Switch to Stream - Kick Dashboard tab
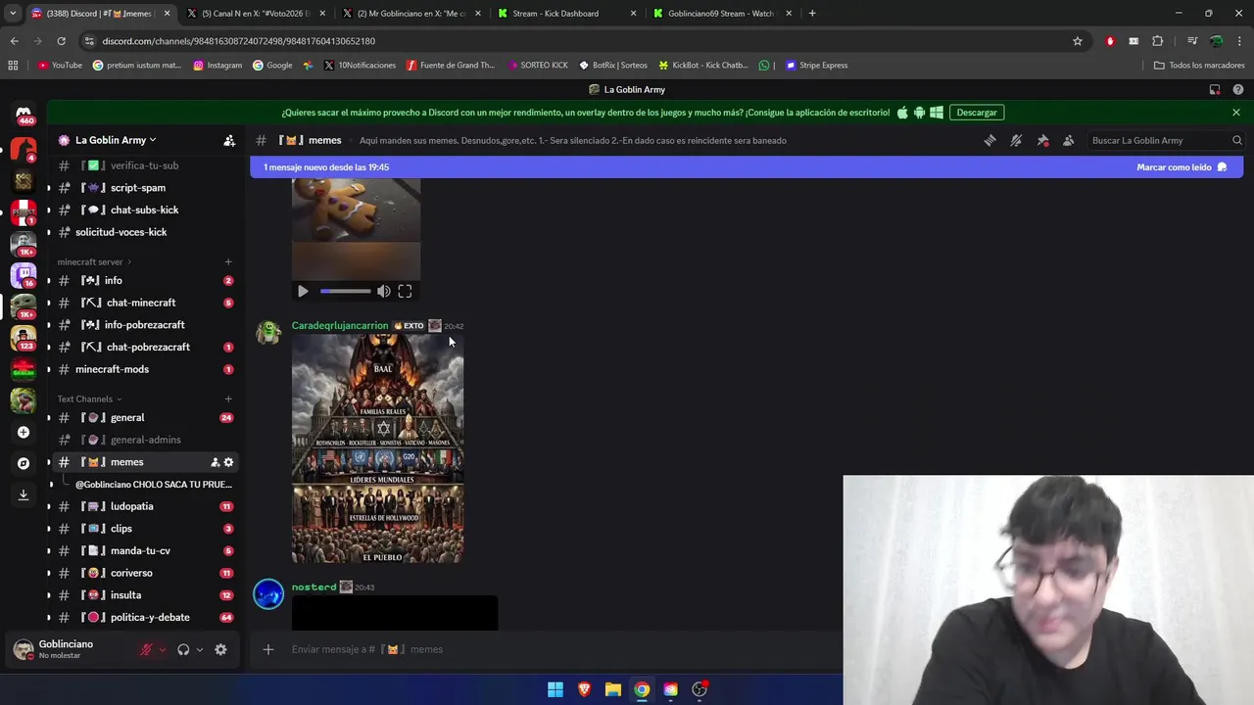Image resolution: width=1254 pixels, height=705 pixels. tap(568, 14)
